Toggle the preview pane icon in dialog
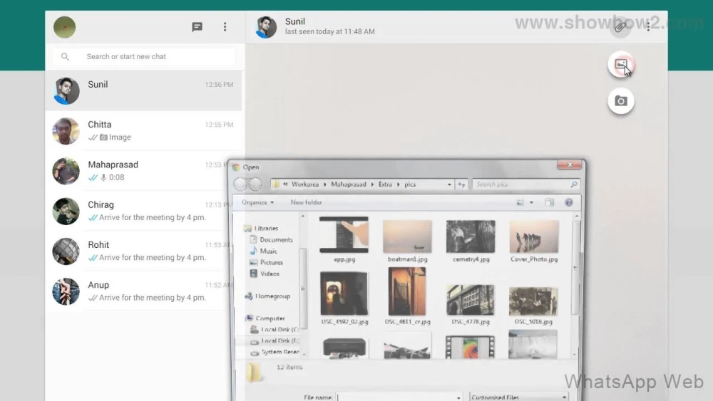This screenshot has width=713, height=401. pos(550,202)
